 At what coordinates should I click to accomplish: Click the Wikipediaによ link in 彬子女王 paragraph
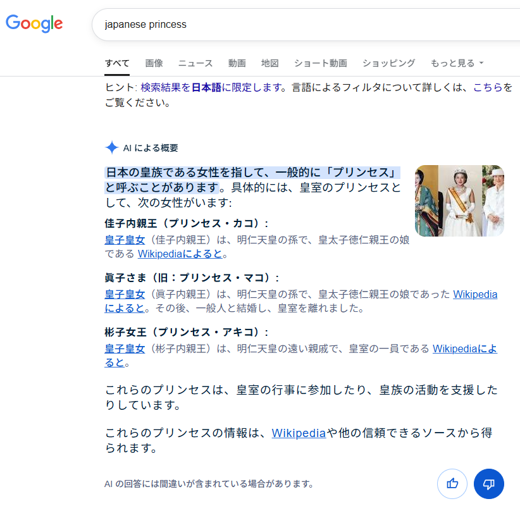(464, 349)
